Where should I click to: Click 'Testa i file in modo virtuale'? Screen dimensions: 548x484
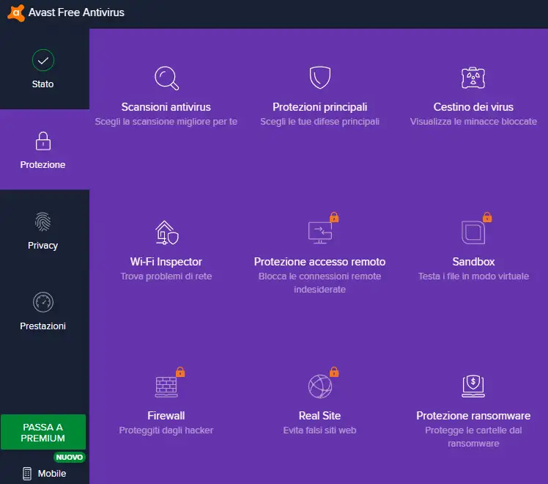tap(473, 276)
